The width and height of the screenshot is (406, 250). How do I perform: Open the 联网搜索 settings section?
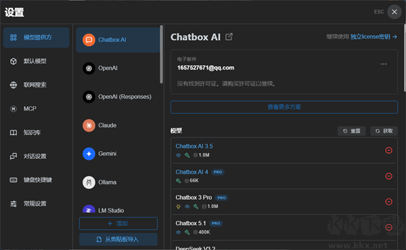point(37,85)
